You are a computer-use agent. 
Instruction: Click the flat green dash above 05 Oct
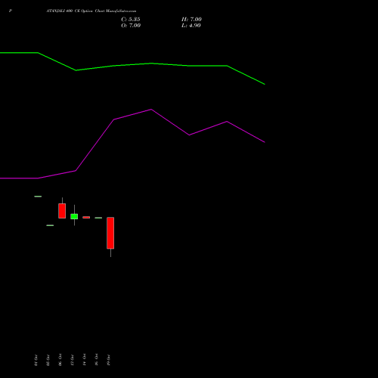(x=50, y=225)
